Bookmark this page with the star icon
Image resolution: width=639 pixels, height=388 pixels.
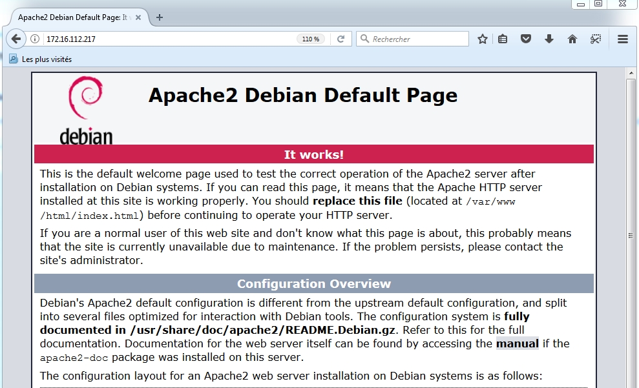point(483,39)
